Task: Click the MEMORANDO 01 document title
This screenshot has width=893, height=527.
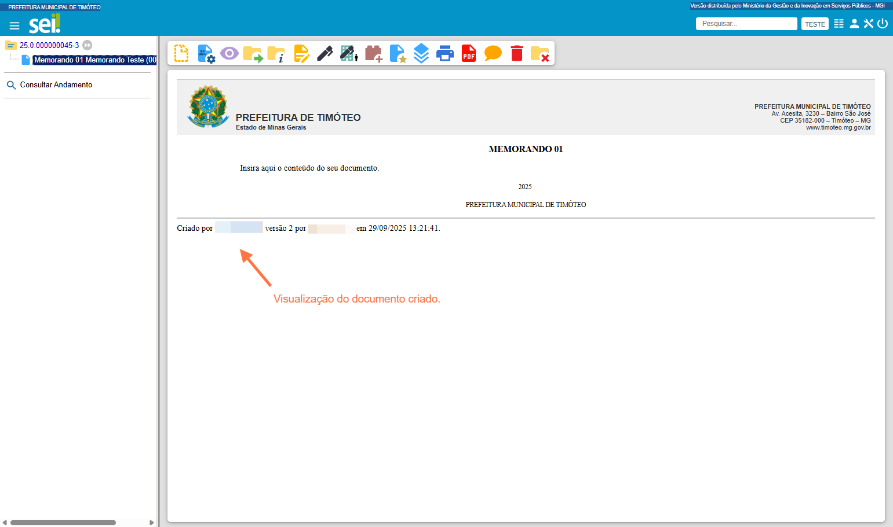Action: point(526,149)
